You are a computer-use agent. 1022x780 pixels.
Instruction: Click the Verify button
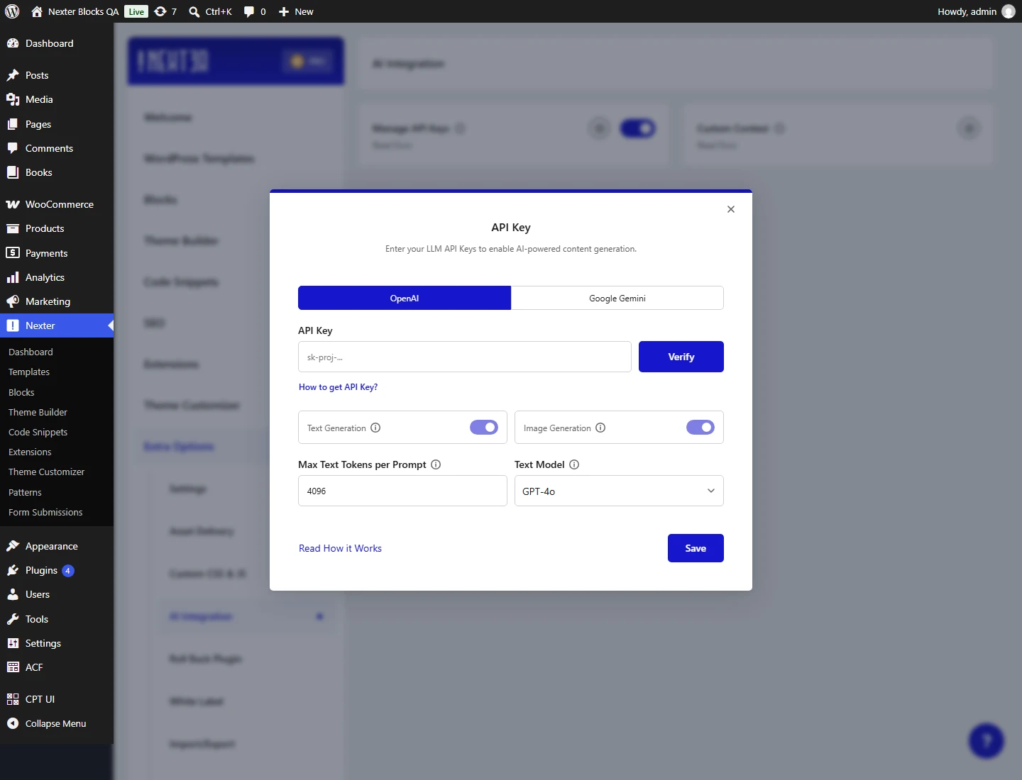coord(681,357)
